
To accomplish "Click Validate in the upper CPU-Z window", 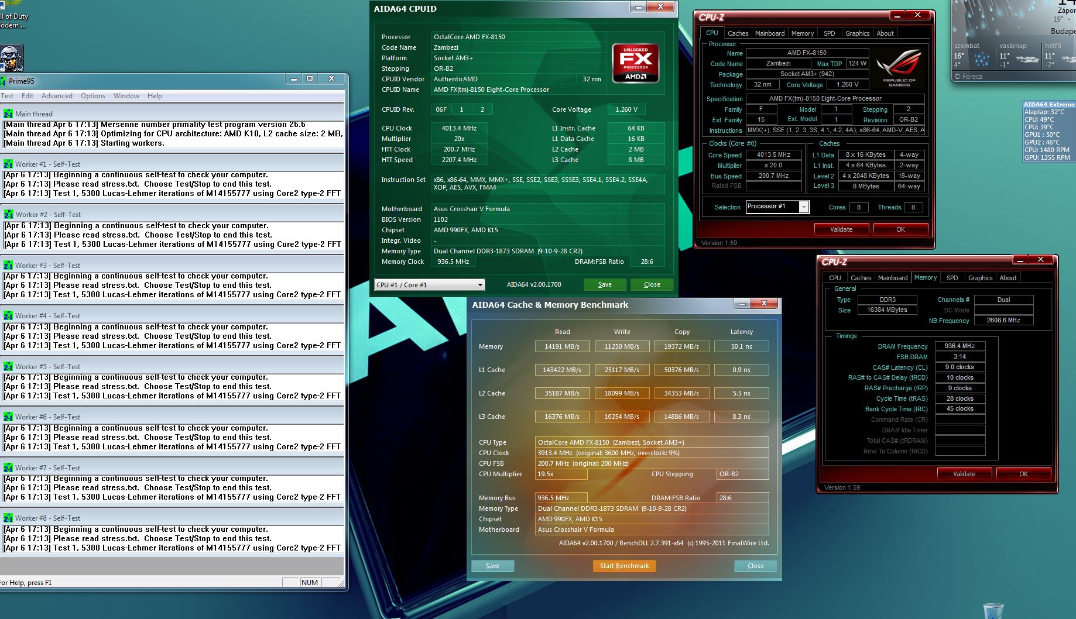I will (x=841, y=229).
